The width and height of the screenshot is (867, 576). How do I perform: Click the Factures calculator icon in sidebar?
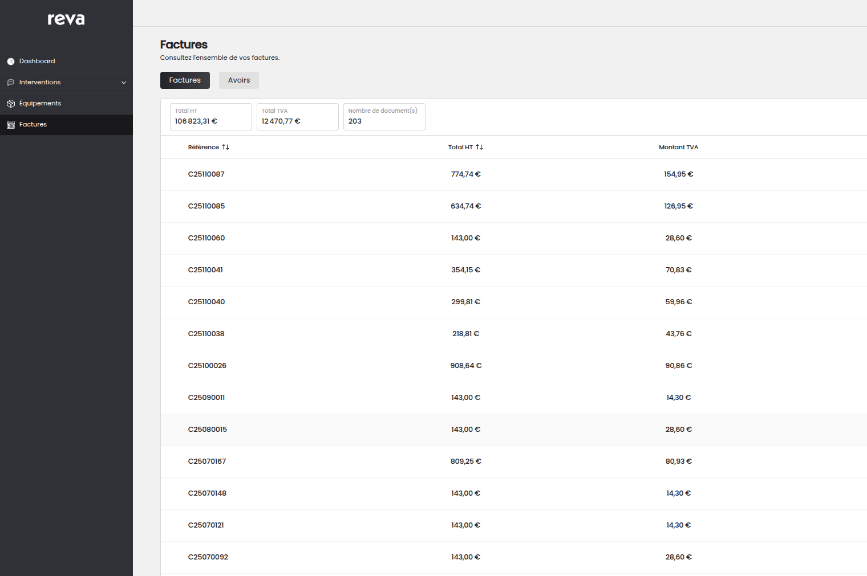(11, 125)
